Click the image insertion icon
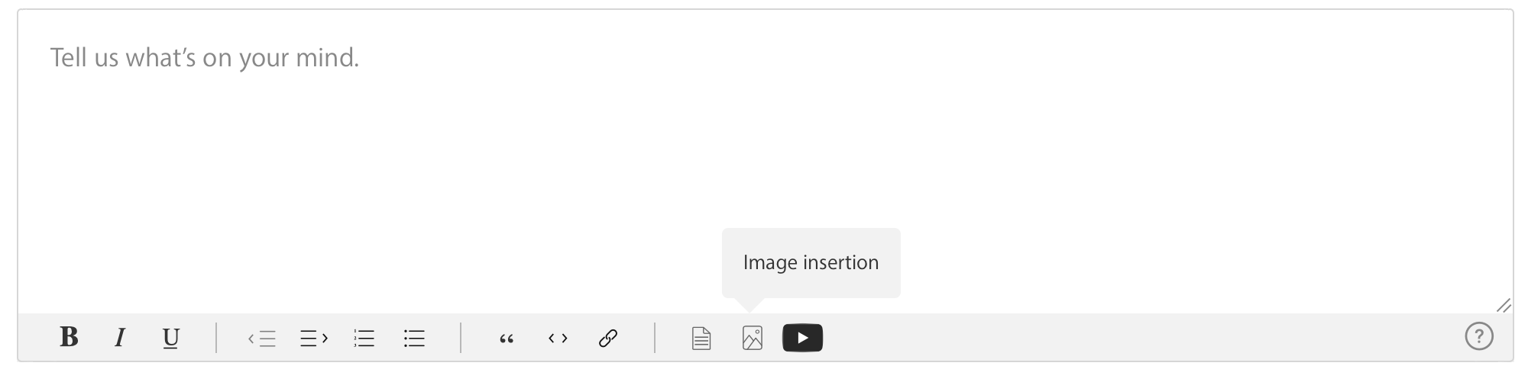Screen dimensions: 1528x366 point(753,338)
